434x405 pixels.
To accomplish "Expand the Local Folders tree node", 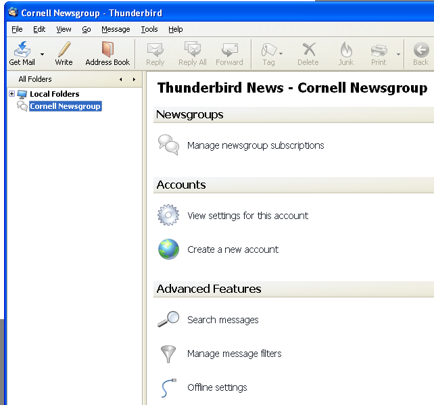I will click(x=11, y=94).
